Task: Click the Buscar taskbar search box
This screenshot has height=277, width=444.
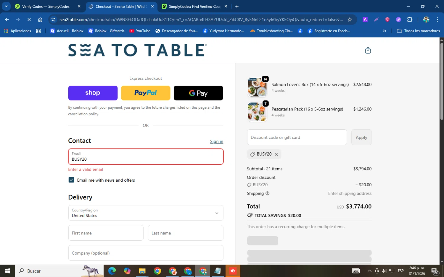Action: 59,271
